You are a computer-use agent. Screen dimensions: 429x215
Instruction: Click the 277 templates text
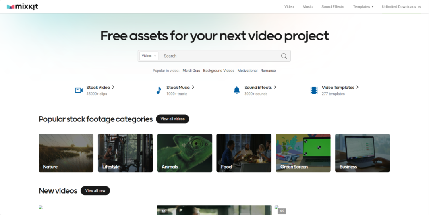pos(333,94)
